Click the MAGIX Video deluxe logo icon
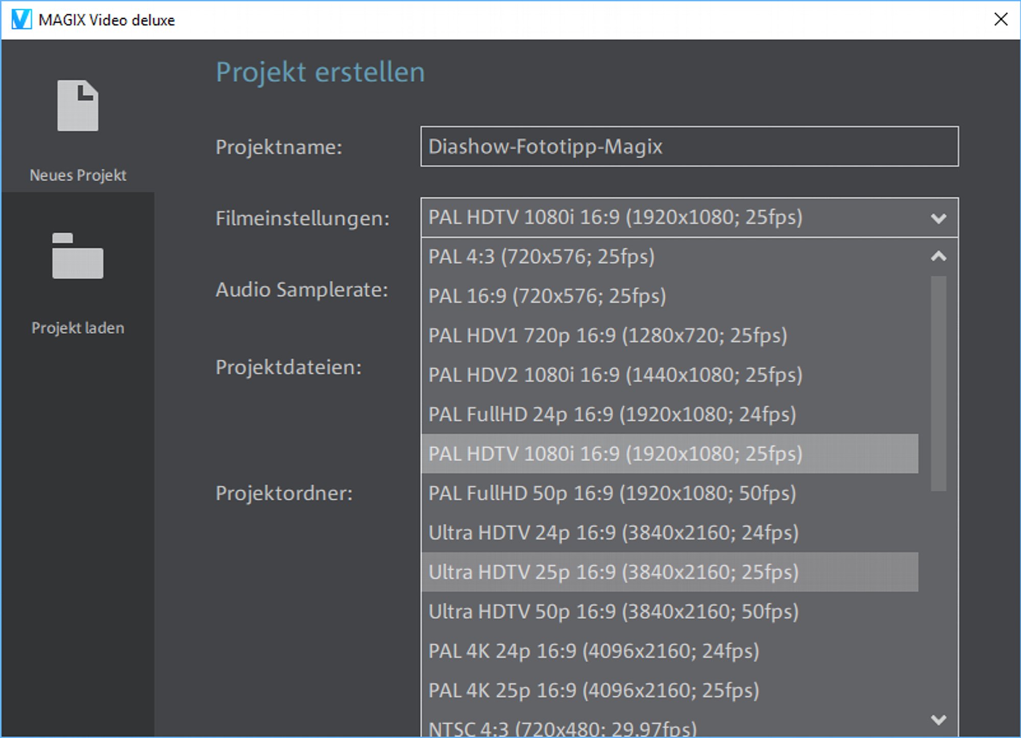This screenshot has width=1021, height=738. (21, 20)
